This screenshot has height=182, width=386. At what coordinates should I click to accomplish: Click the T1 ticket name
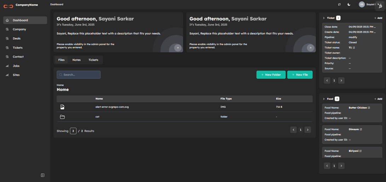[350, 48]
